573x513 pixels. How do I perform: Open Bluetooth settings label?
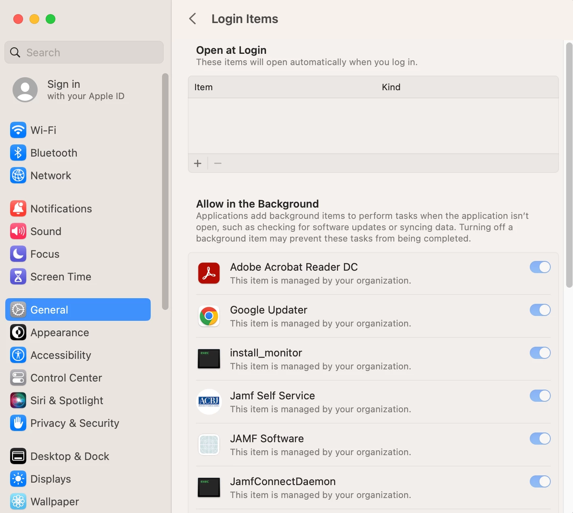(x=54, y=153)
